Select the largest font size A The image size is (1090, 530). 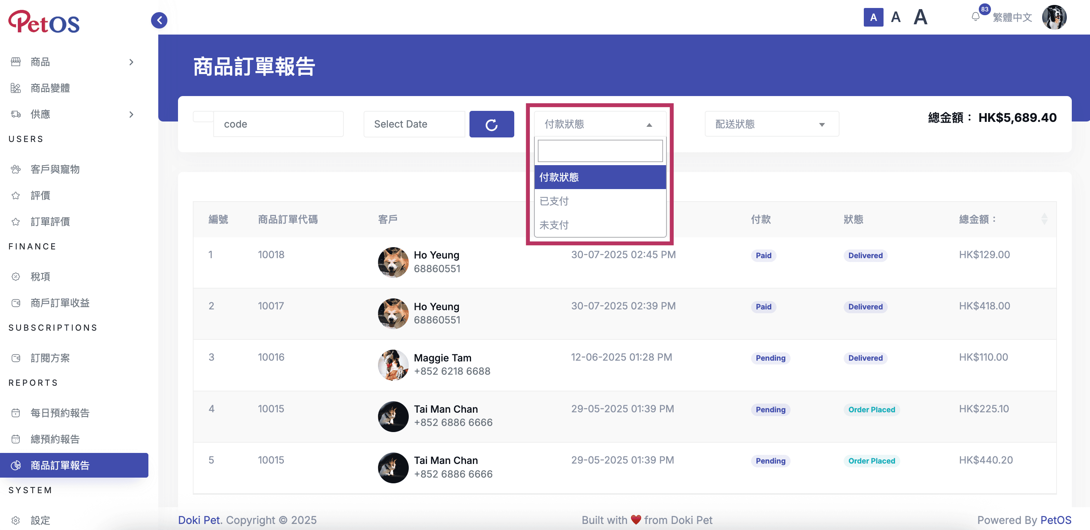point(920,17)
